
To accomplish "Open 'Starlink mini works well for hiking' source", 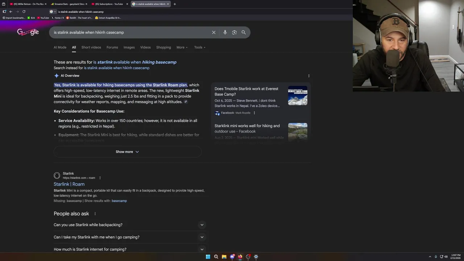I will coord(247,129).
